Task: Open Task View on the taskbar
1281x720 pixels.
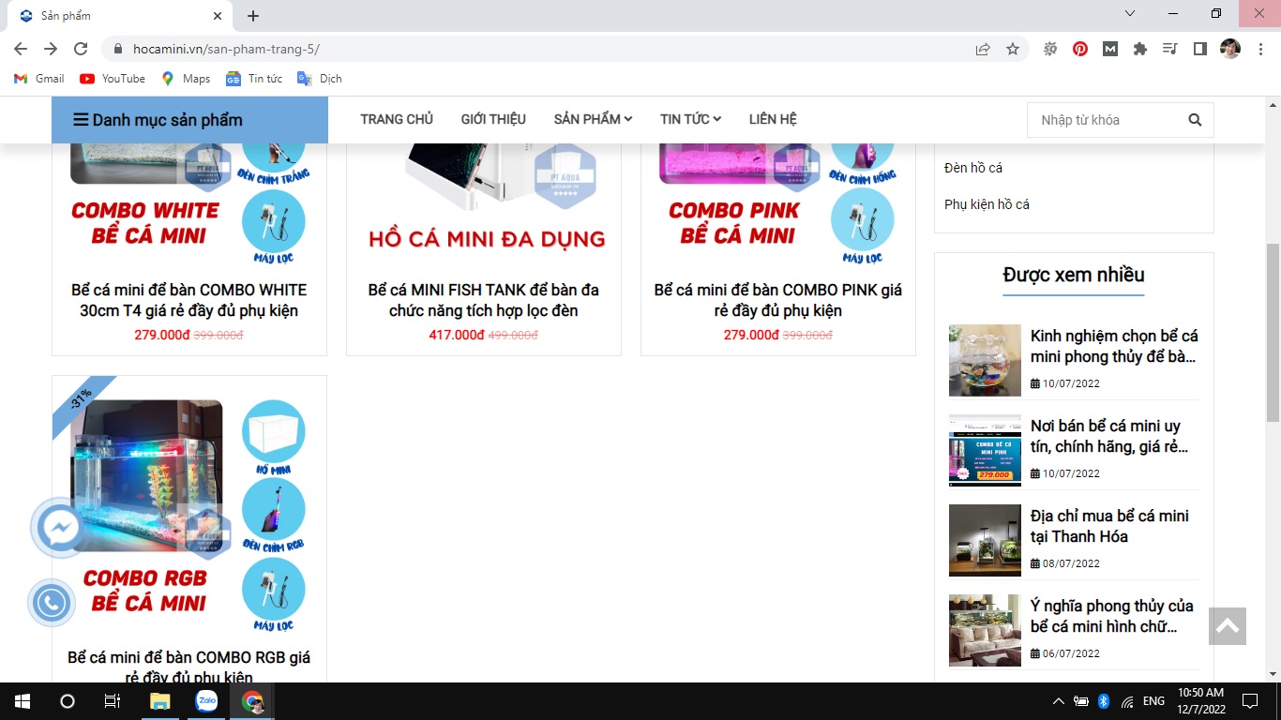Action: click(112, 701)
